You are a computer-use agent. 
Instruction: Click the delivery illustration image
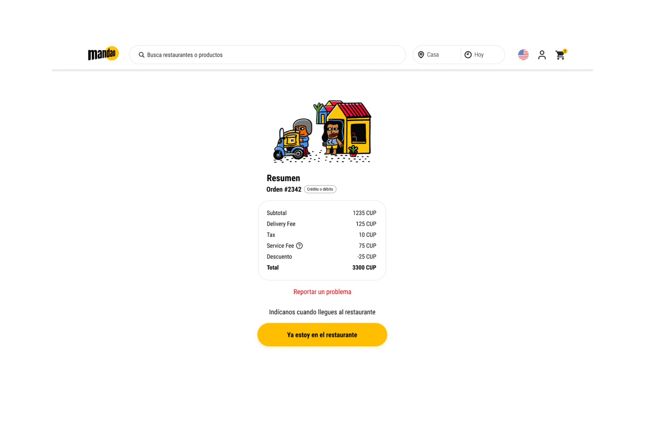(322, 131)
